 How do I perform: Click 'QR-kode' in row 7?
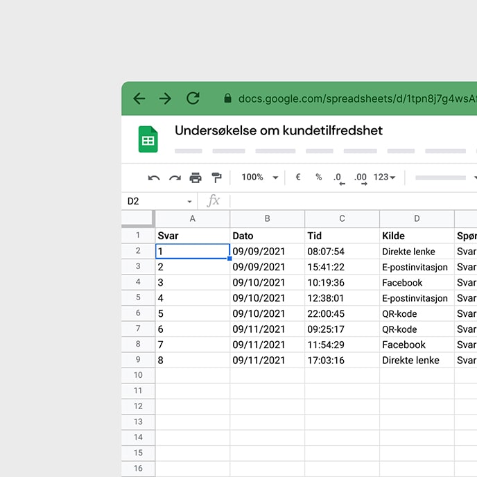(417, 329)
